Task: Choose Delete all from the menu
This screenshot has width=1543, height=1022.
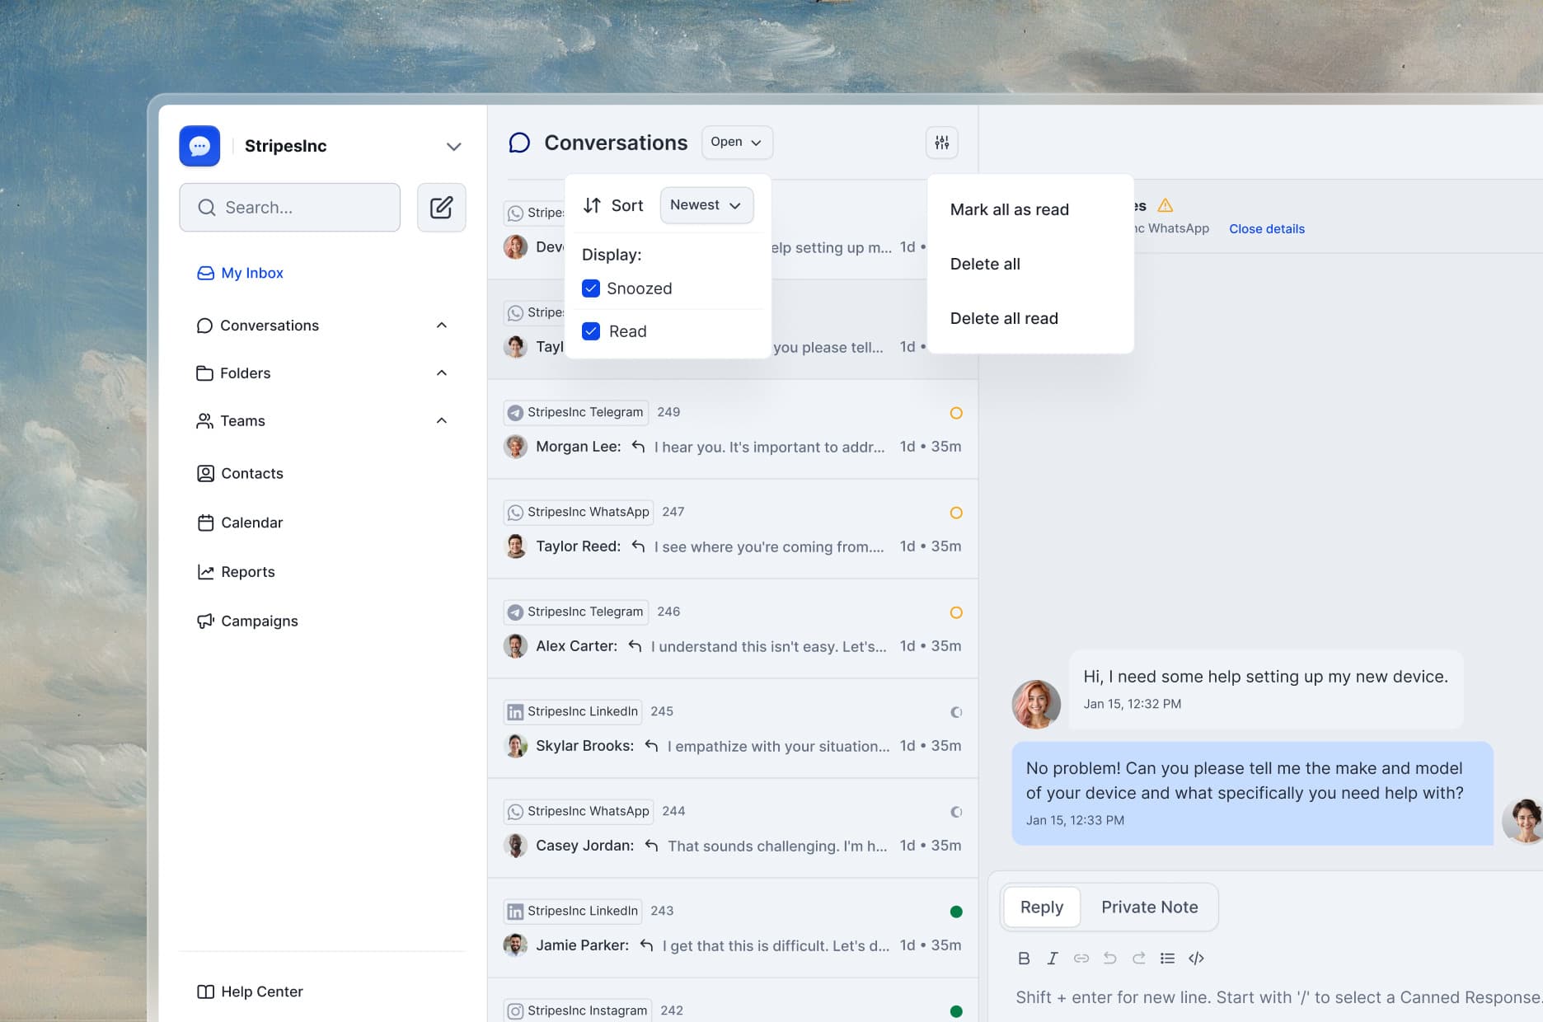Action: point(985,264)
